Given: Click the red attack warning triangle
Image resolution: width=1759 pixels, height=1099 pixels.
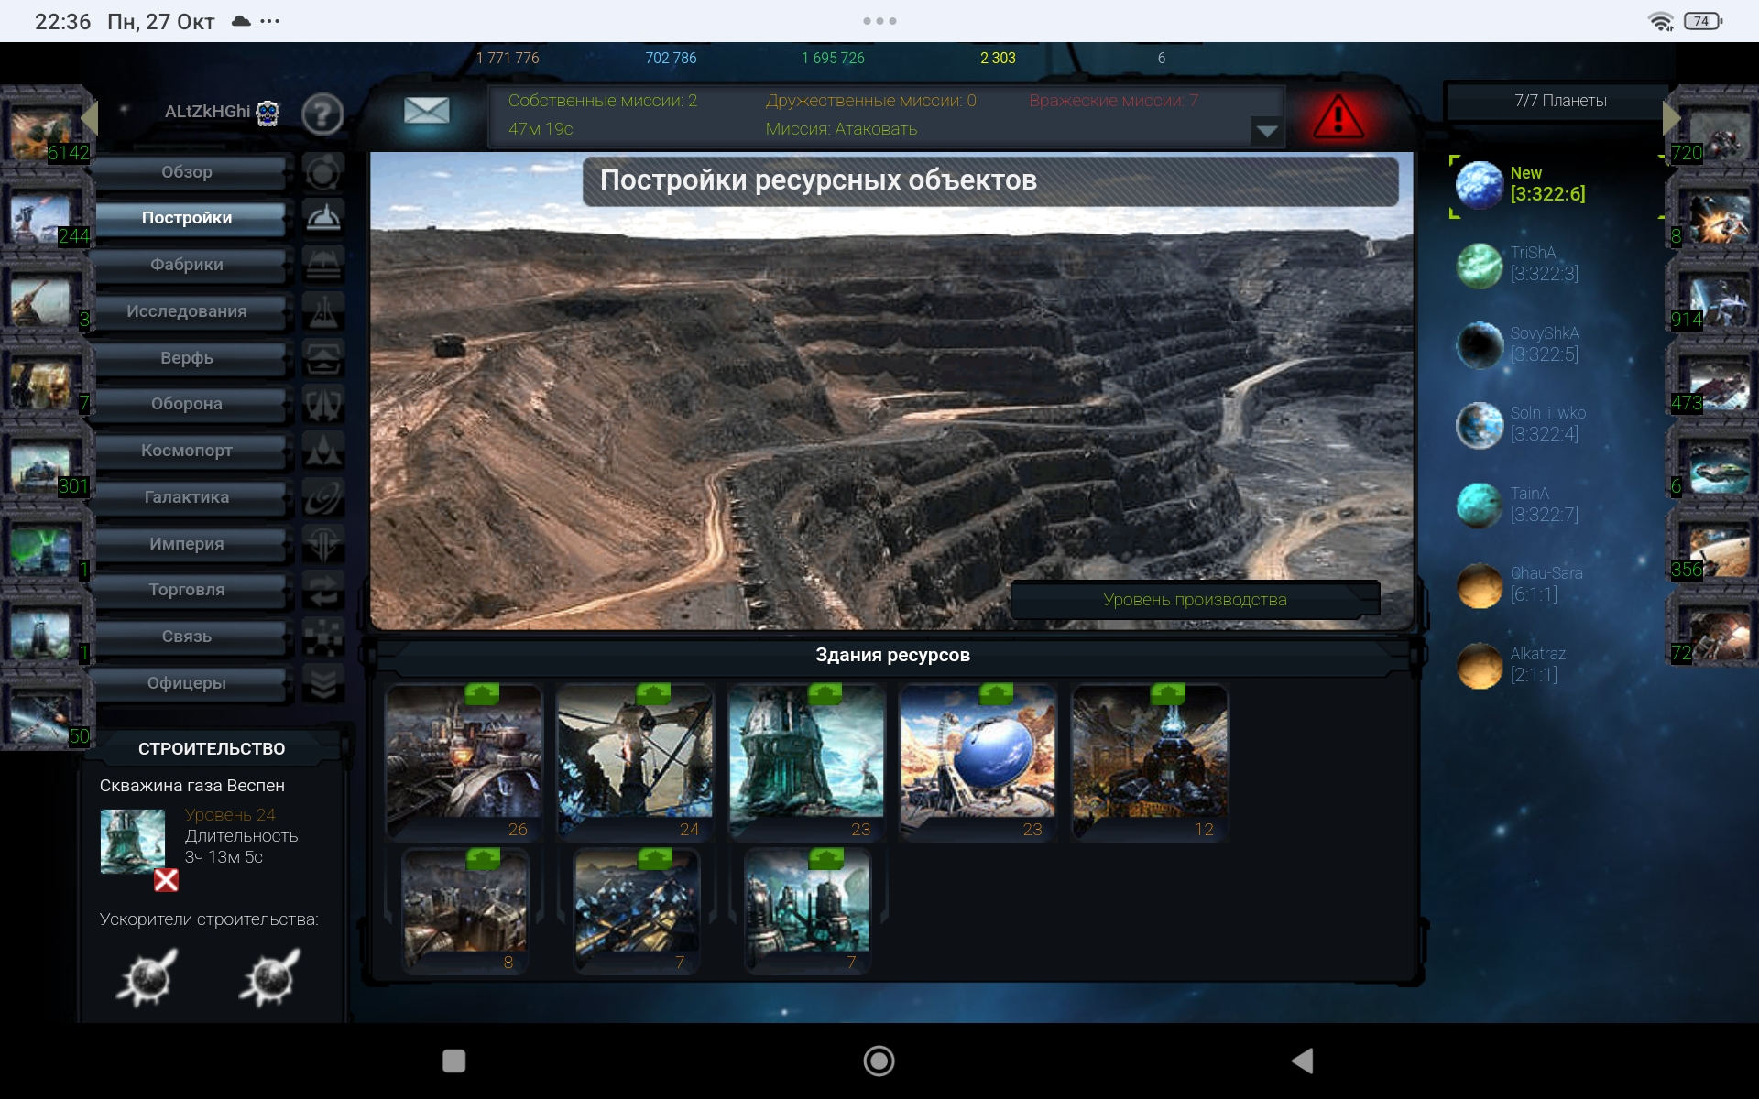Looking at the screenshot, I should click(x=1338, y=117).
